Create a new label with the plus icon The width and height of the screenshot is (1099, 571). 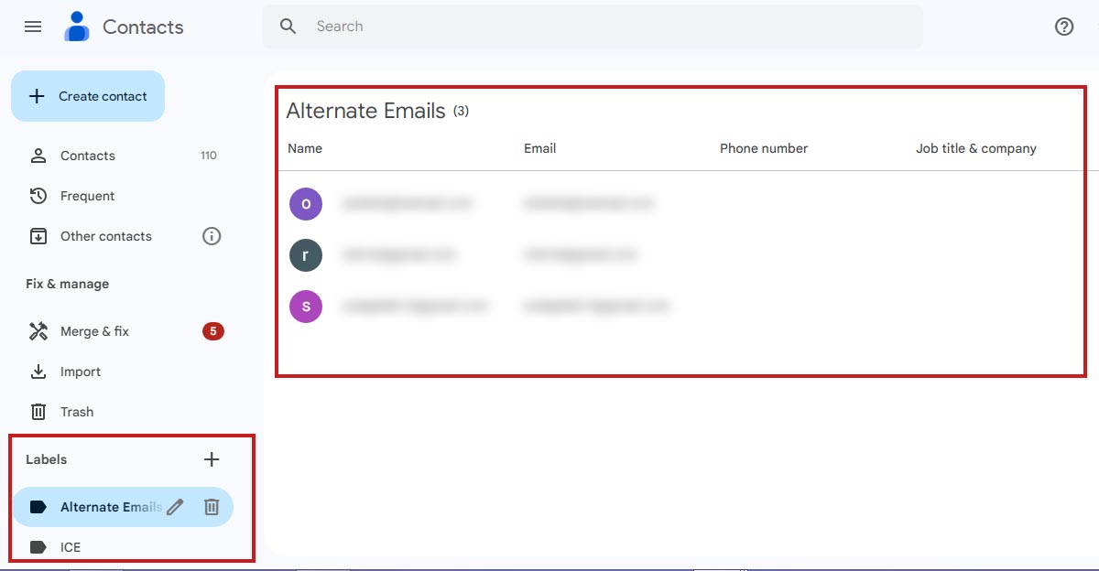(x=212, y=458)
